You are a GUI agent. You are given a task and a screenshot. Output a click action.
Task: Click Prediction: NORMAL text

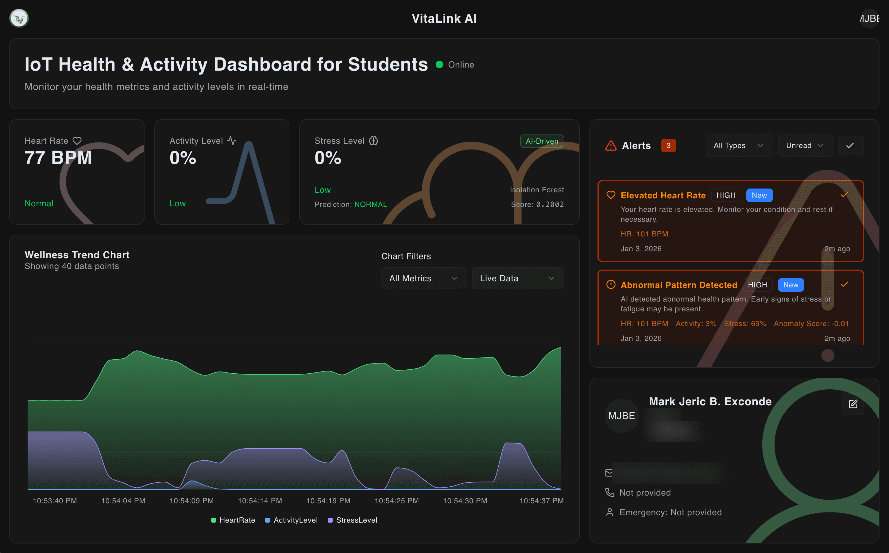(x=350, y=204)
